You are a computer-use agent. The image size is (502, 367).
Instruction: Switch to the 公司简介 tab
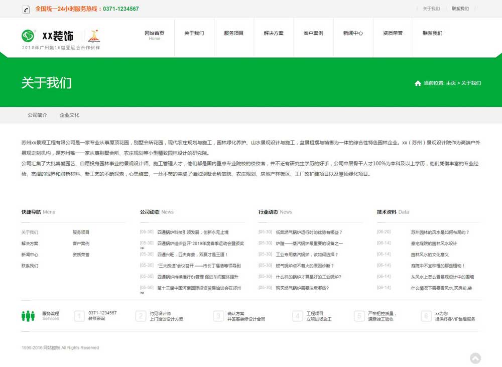click(x=37, y=114)
